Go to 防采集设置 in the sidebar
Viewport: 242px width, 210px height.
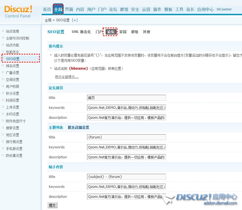tap(14, 156)
